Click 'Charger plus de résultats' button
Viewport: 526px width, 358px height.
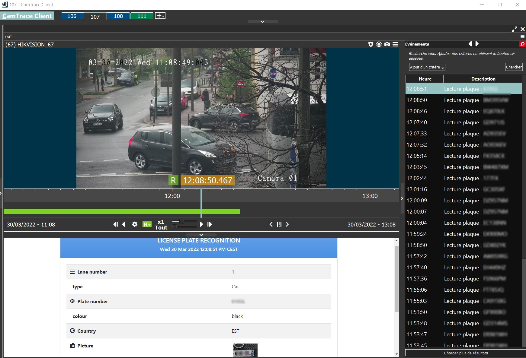click(x=466, y=353)
